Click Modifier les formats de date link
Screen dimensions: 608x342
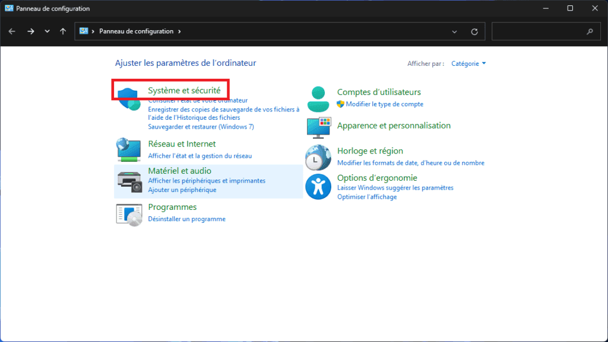411,163
